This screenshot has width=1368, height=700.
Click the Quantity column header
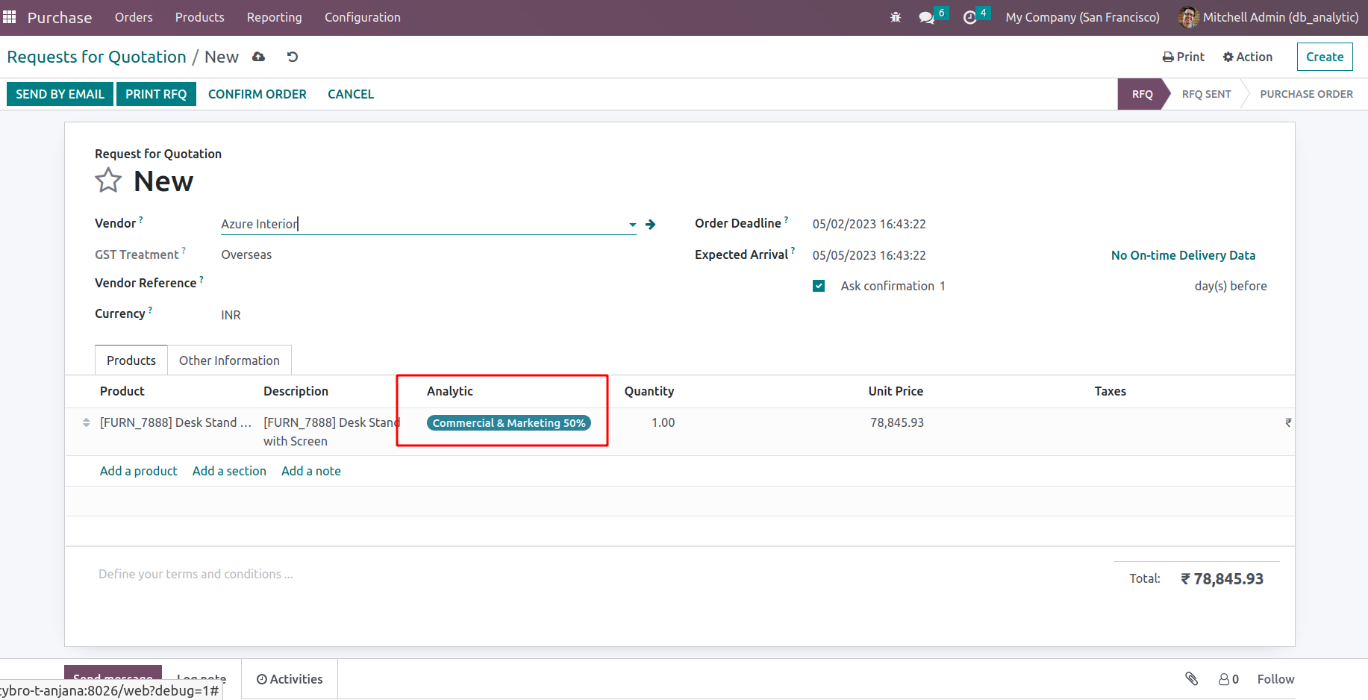(x=649, y=391)
